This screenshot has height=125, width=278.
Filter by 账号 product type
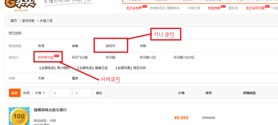[x=41, y=46]
